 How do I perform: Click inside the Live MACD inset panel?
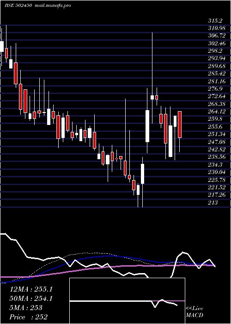(x=127, y=301)
